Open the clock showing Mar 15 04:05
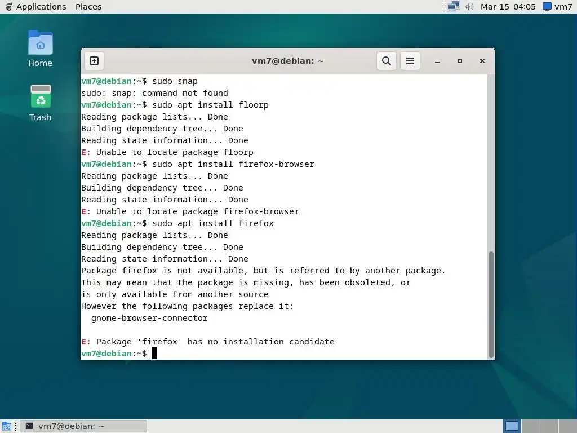The width and height of the screenshot is (577, 433). click(x=508, y=7)
